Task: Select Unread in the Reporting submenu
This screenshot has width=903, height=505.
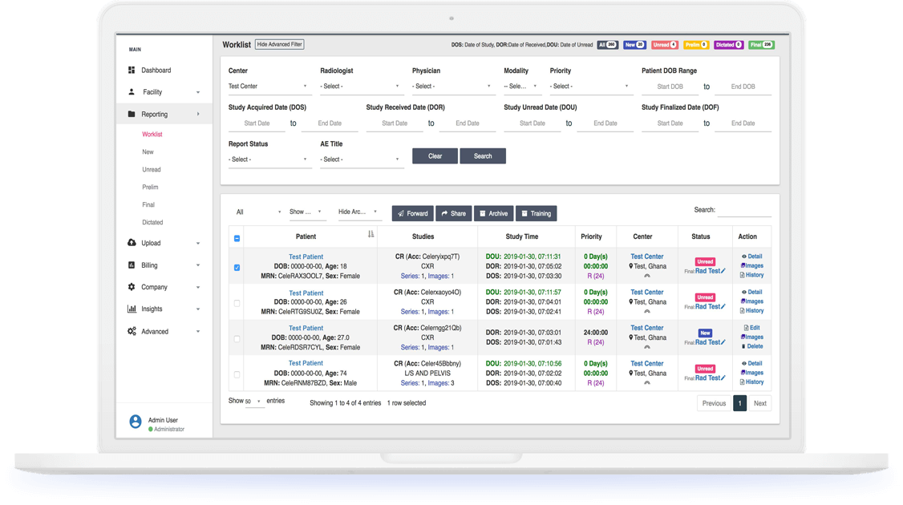Action: pyautogui.click(x=152, y=169)
